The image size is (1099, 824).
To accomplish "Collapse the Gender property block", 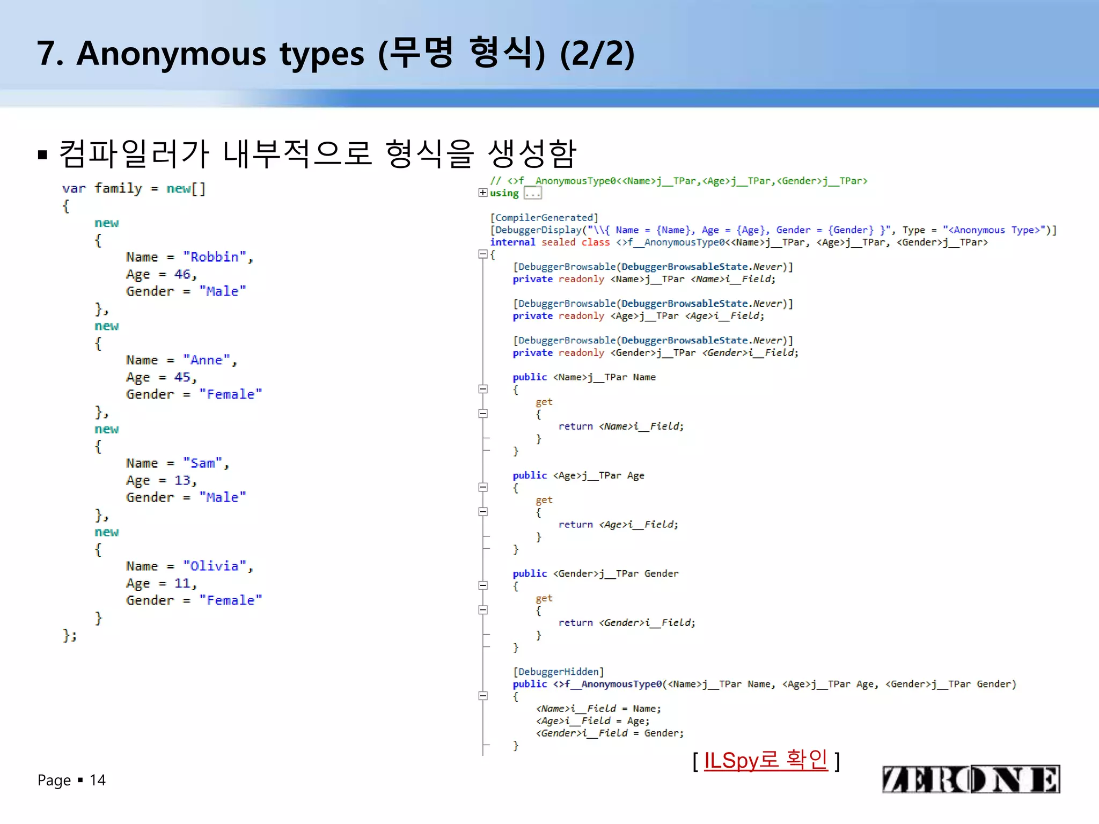I will (483, 585).
